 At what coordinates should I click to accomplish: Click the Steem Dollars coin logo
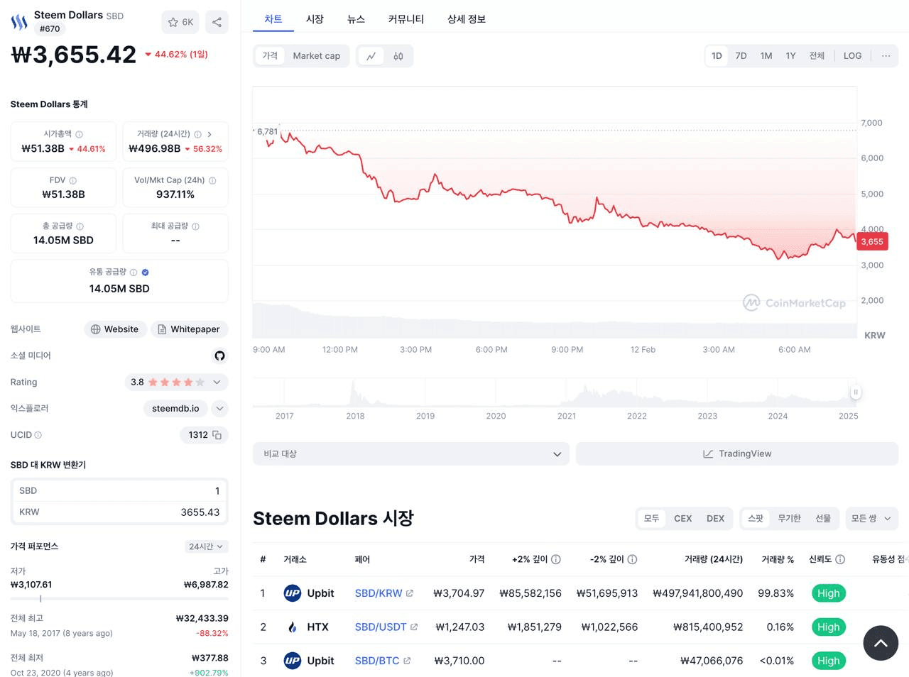click(x=19, y=22)
